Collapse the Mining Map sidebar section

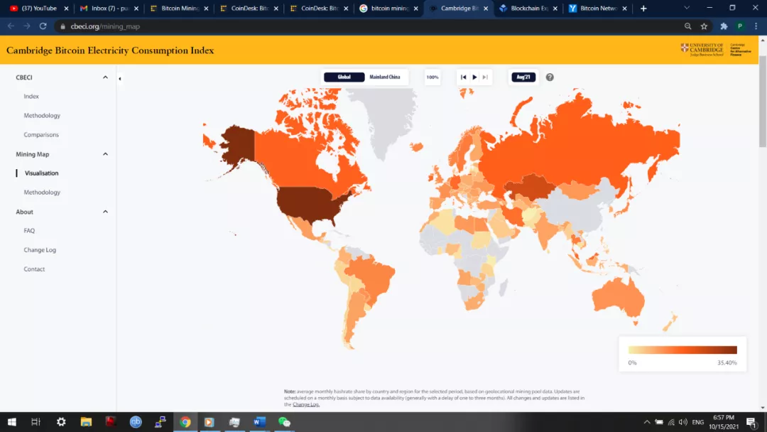[105, 154]
